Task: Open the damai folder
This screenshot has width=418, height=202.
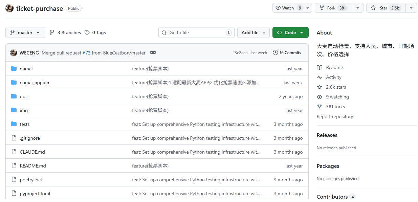Action: tap(26, 69)
